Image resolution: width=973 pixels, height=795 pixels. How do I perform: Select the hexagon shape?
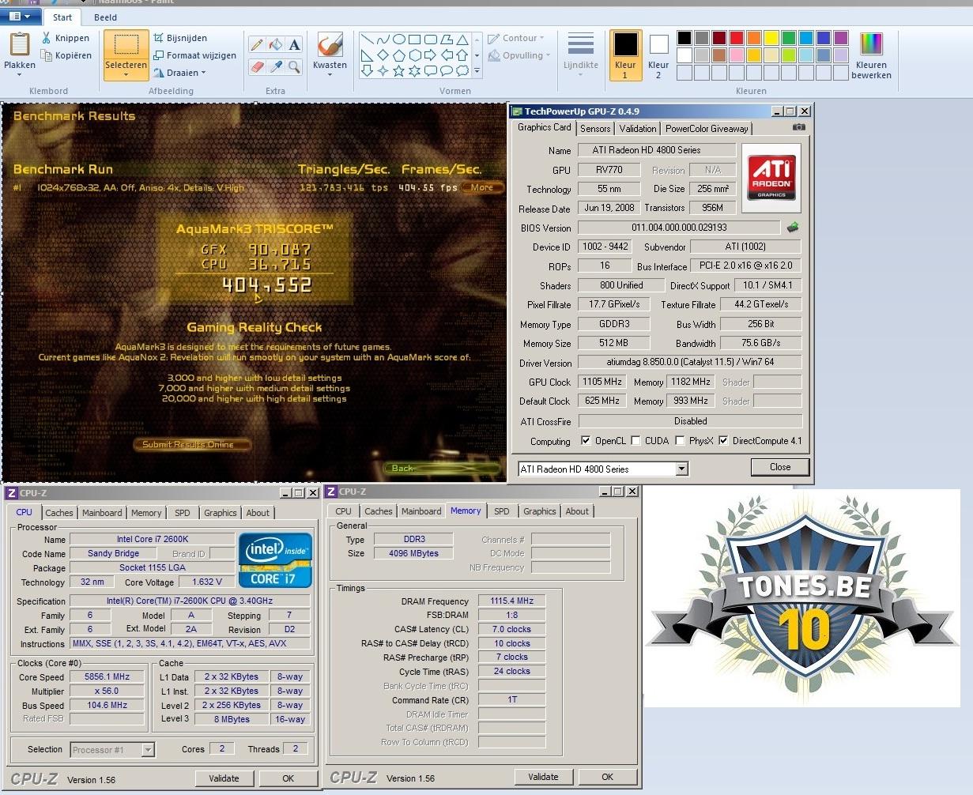pos(415,55)
